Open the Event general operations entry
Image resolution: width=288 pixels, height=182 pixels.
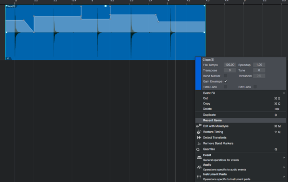coord(240,158)
